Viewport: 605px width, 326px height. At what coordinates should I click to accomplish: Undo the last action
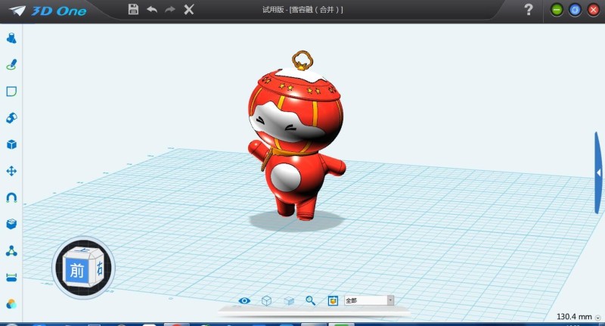[152, 9]
